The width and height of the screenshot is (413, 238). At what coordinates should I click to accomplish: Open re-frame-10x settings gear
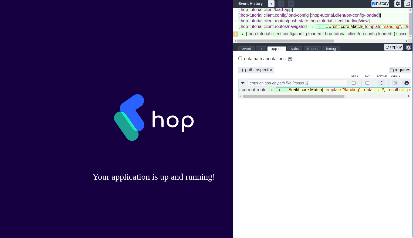click(x=398, y=3)
